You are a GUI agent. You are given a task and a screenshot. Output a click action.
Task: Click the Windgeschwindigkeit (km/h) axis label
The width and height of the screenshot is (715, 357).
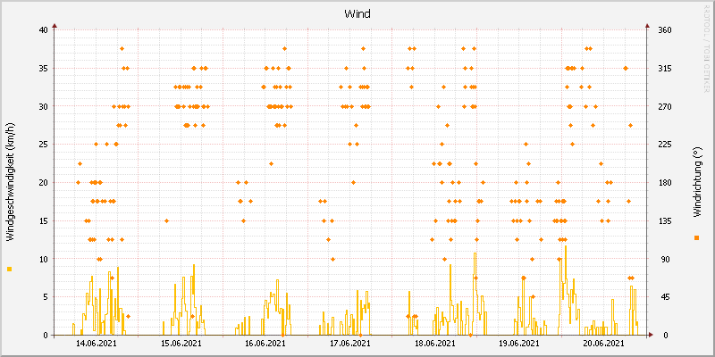(x=10, y=182)
